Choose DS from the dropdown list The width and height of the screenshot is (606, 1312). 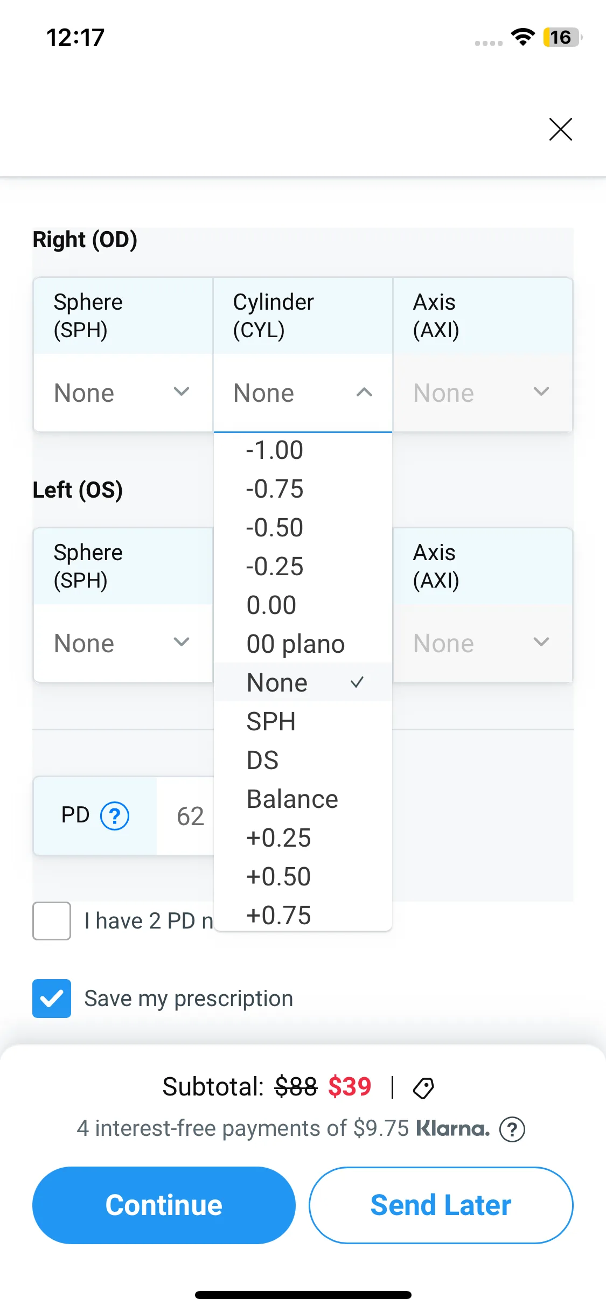(263, 760)
